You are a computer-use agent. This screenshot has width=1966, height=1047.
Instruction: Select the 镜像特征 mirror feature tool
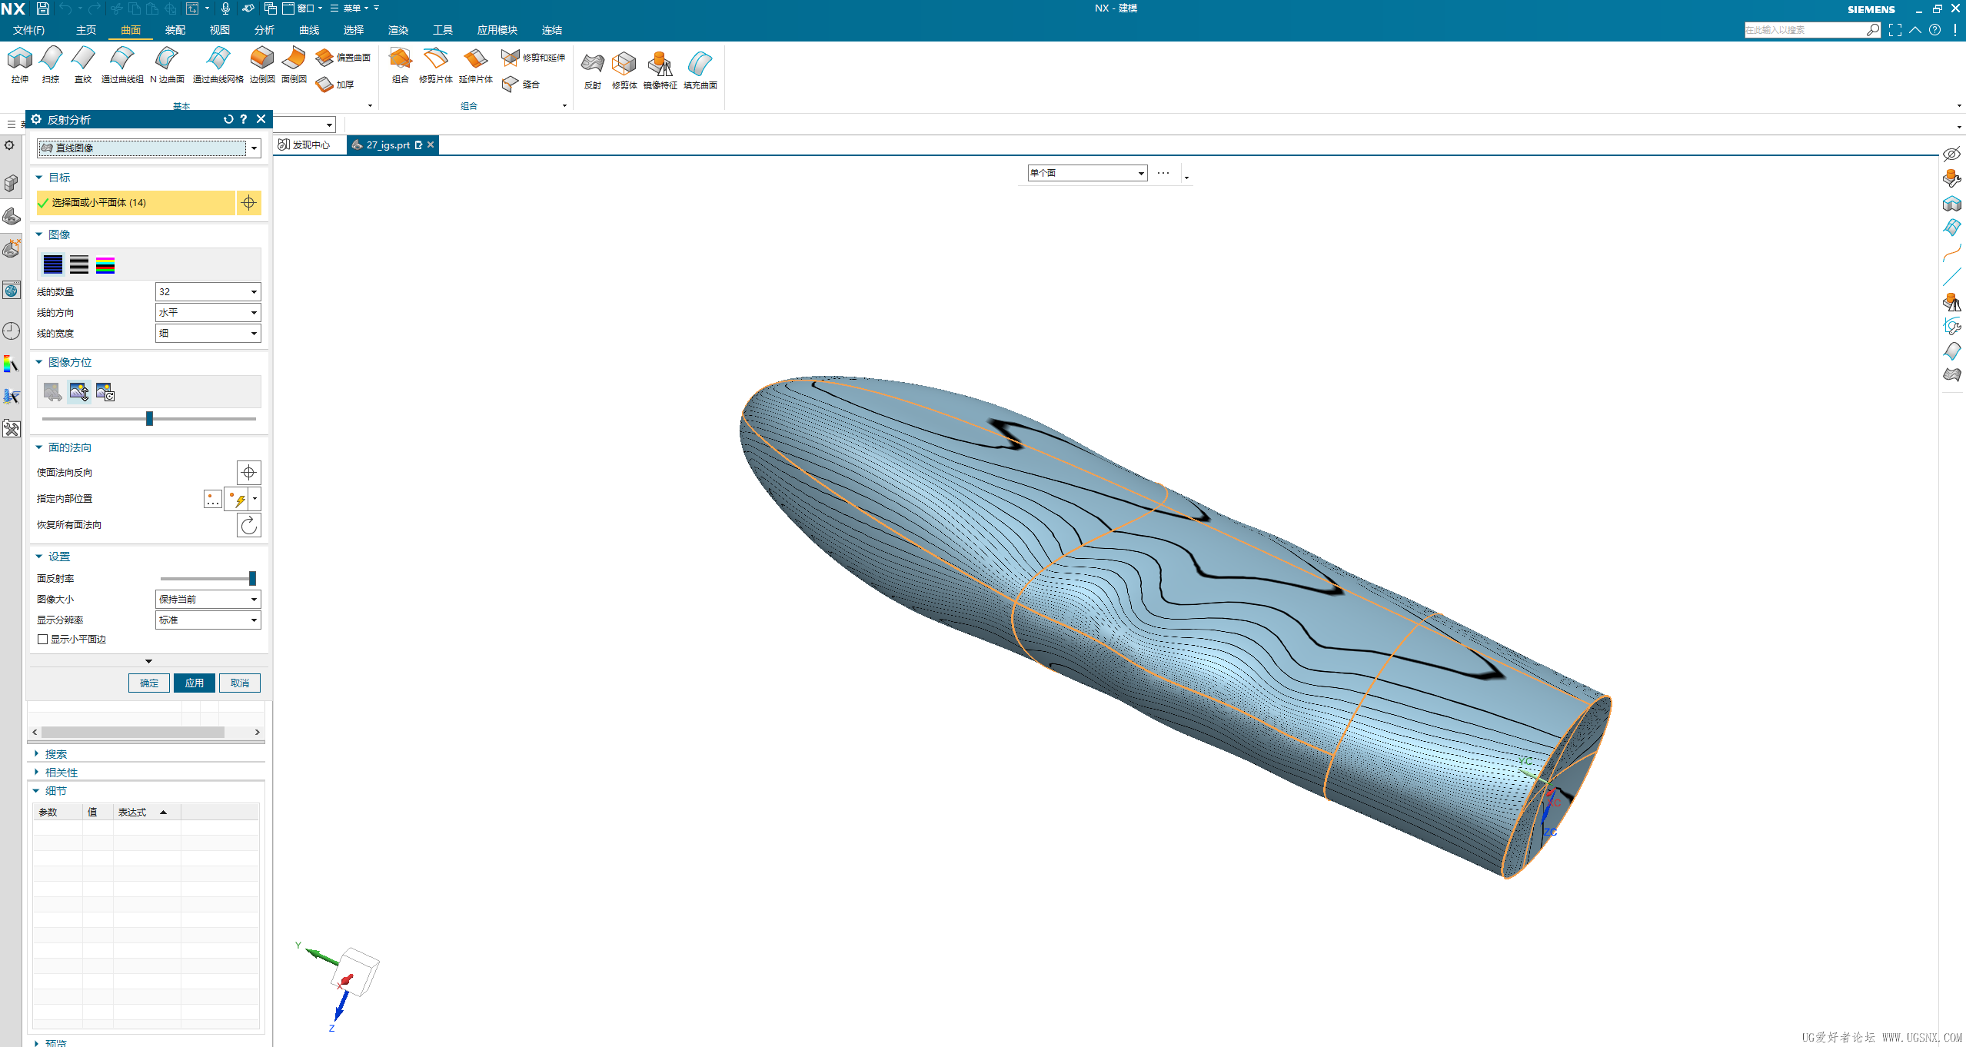point(660,71)
